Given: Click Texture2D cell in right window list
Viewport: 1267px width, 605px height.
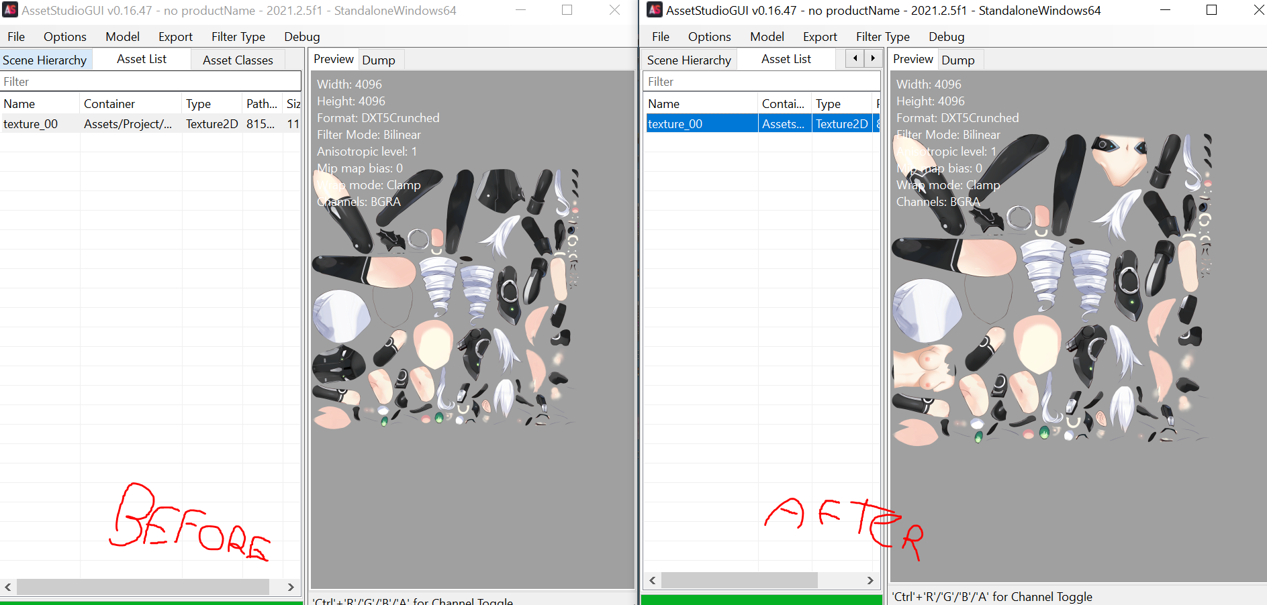Looking at the screenshot, I should (x=842, y=123).
